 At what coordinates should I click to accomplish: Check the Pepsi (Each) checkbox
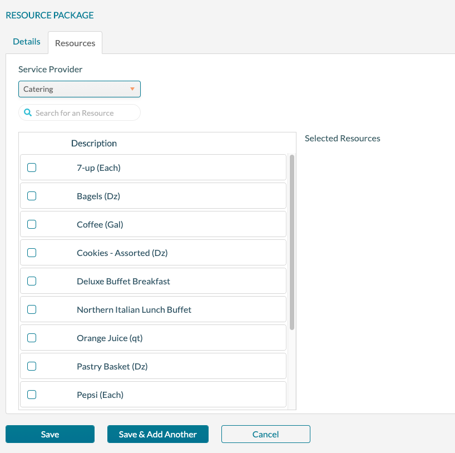(32, 394)
